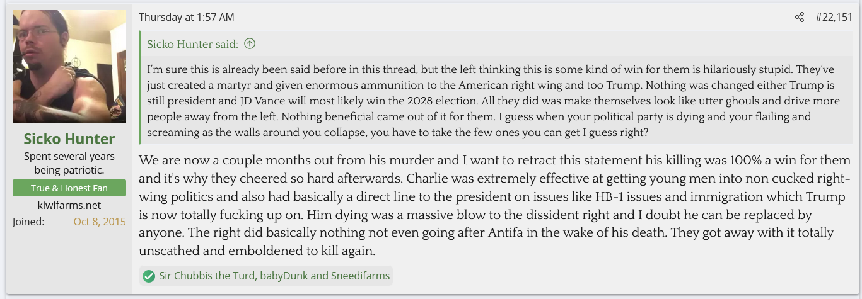
Task: Click the 'Spent several years being patriotic' user title
Action: click(x=69, y=162)
